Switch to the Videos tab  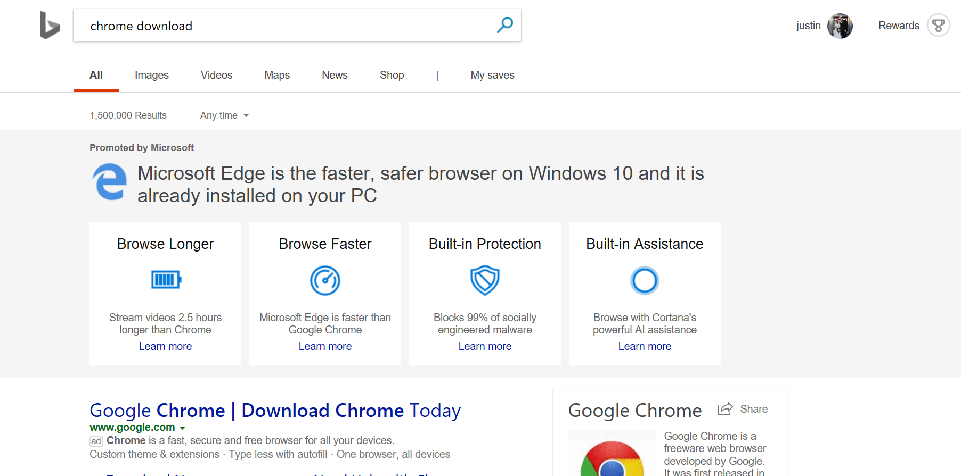point(216,75)
